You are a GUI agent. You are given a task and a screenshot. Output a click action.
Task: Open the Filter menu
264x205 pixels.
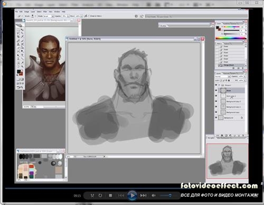[x=45, y=12]
